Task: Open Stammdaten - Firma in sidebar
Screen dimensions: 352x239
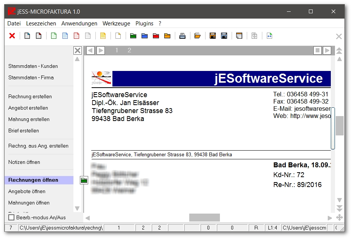Action: [x=31, y=78]
